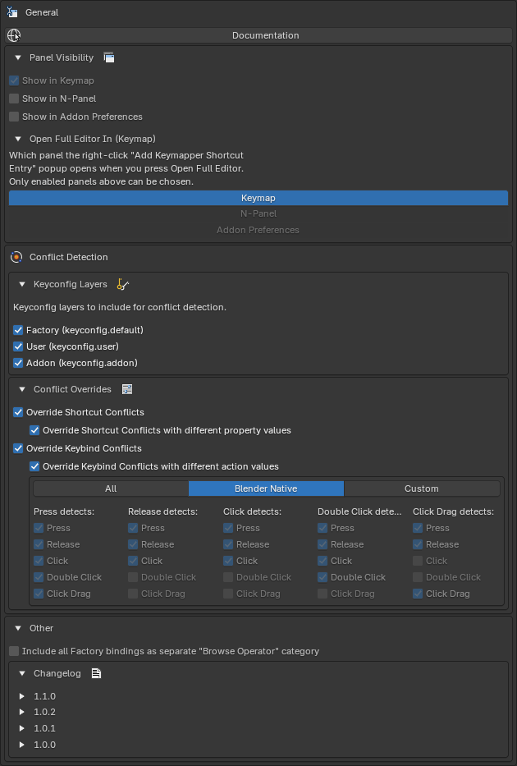Toggle Override Keybind Conflicts with different action values
The width and height of the screenshot is (517, 766).
click(34, 466)
